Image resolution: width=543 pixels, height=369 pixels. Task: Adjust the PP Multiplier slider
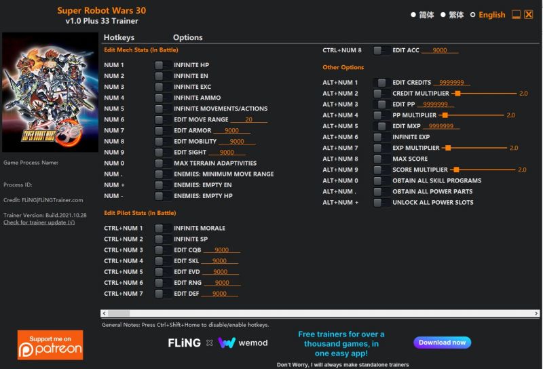(x=471, y=115)
